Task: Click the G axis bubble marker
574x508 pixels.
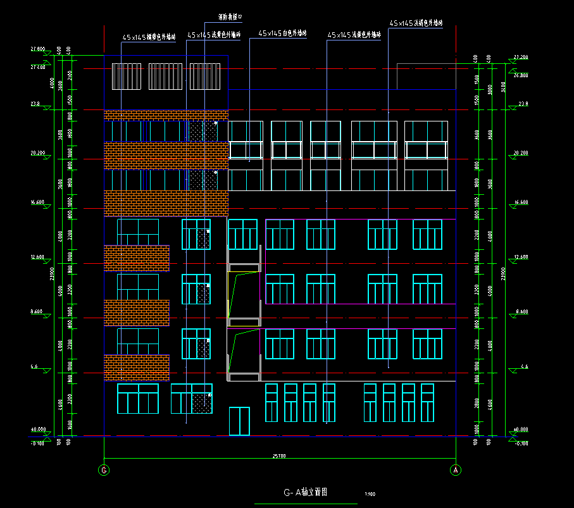Action: (x=104, y=469)
